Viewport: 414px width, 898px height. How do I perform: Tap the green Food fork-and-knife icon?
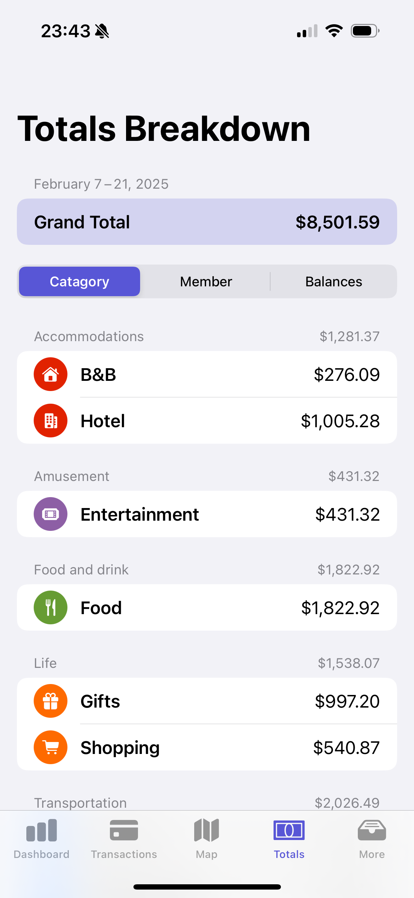pos(51,607)
